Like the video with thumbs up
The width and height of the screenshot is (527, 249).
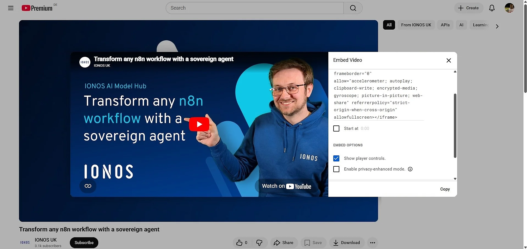tap(242, 243)
